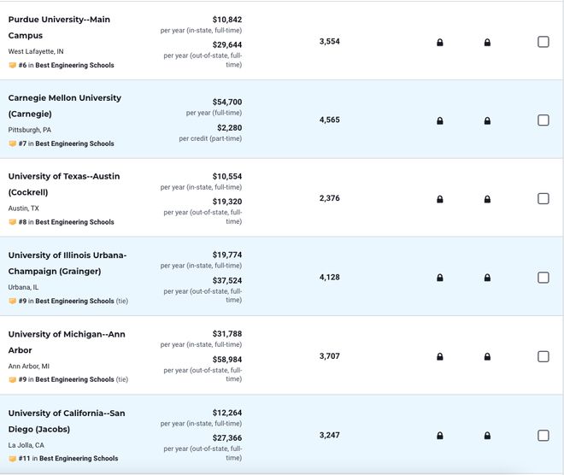Image resolution: width=564 pixels, height=475 pixels.
Task: Visit University of Texas--Austin (Cockrell) page
Action: pyautogui.click(x=64, y=184)
